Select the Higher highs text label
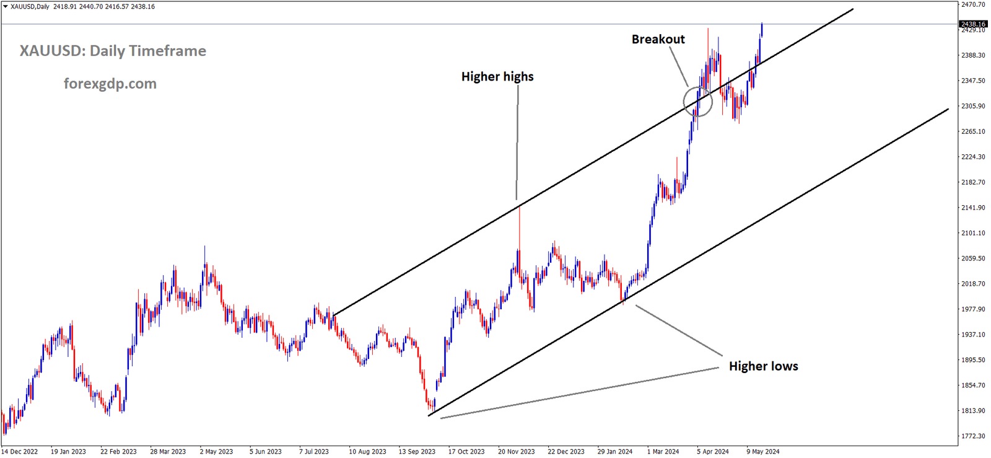The image size is (991, 458). [x=497, y=77]
